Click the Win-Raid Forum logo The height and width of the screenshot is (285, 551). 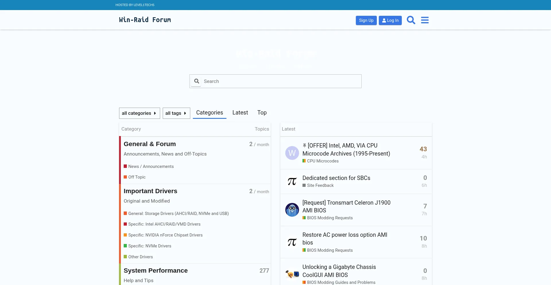pyautogui.click(x=145, y=20)
